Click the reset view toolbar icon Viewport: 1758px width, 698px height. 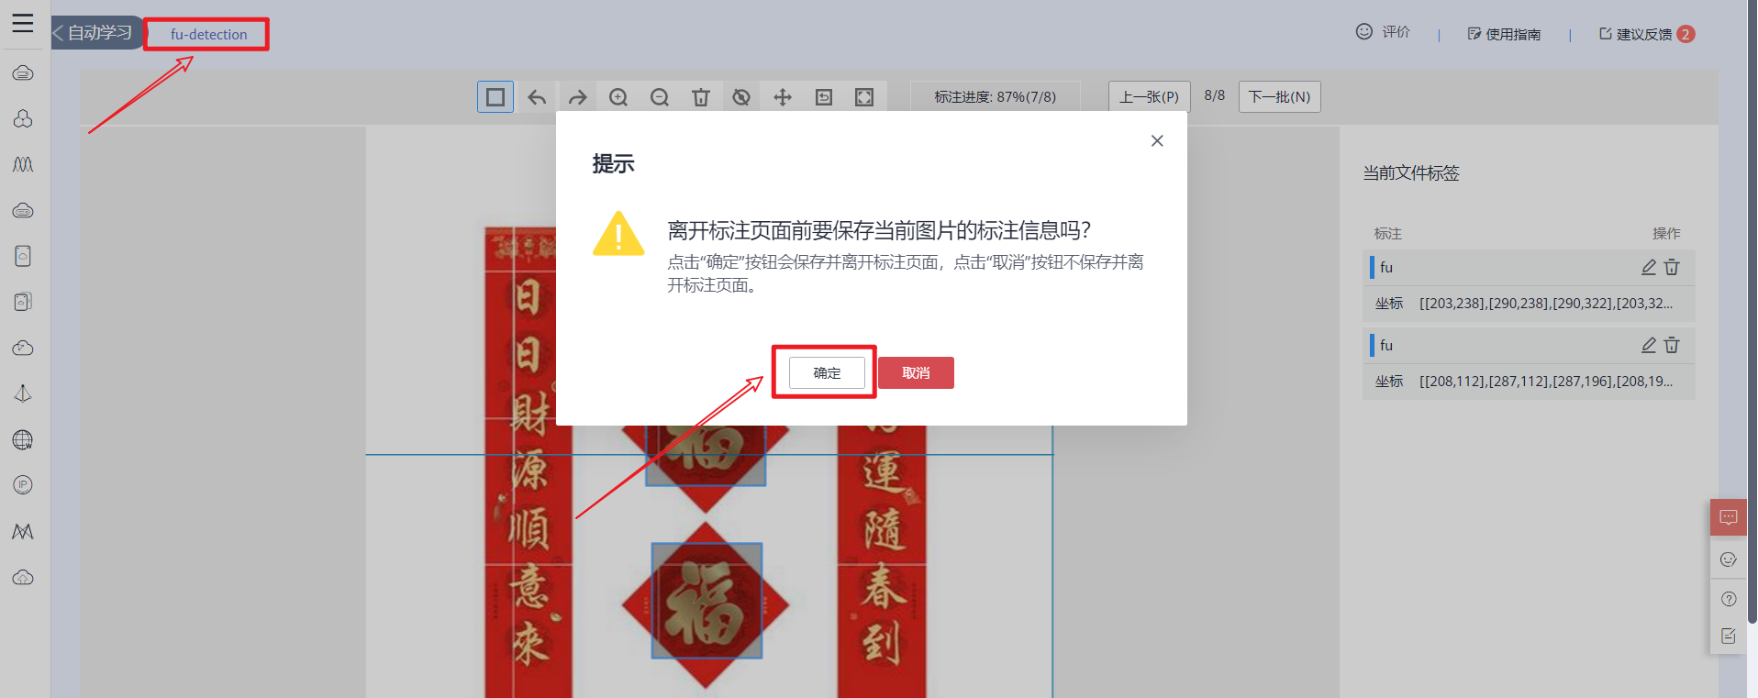pyautogui.click(x=824, y=97)
